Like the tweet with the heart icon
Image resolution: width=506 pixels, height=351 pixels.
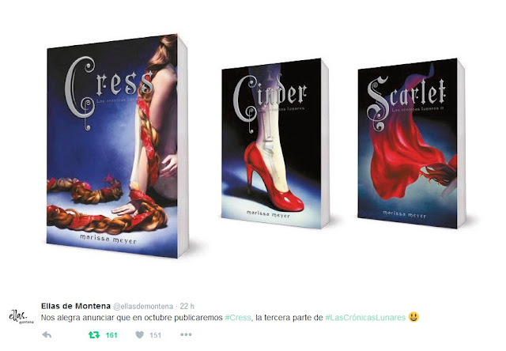139,335
